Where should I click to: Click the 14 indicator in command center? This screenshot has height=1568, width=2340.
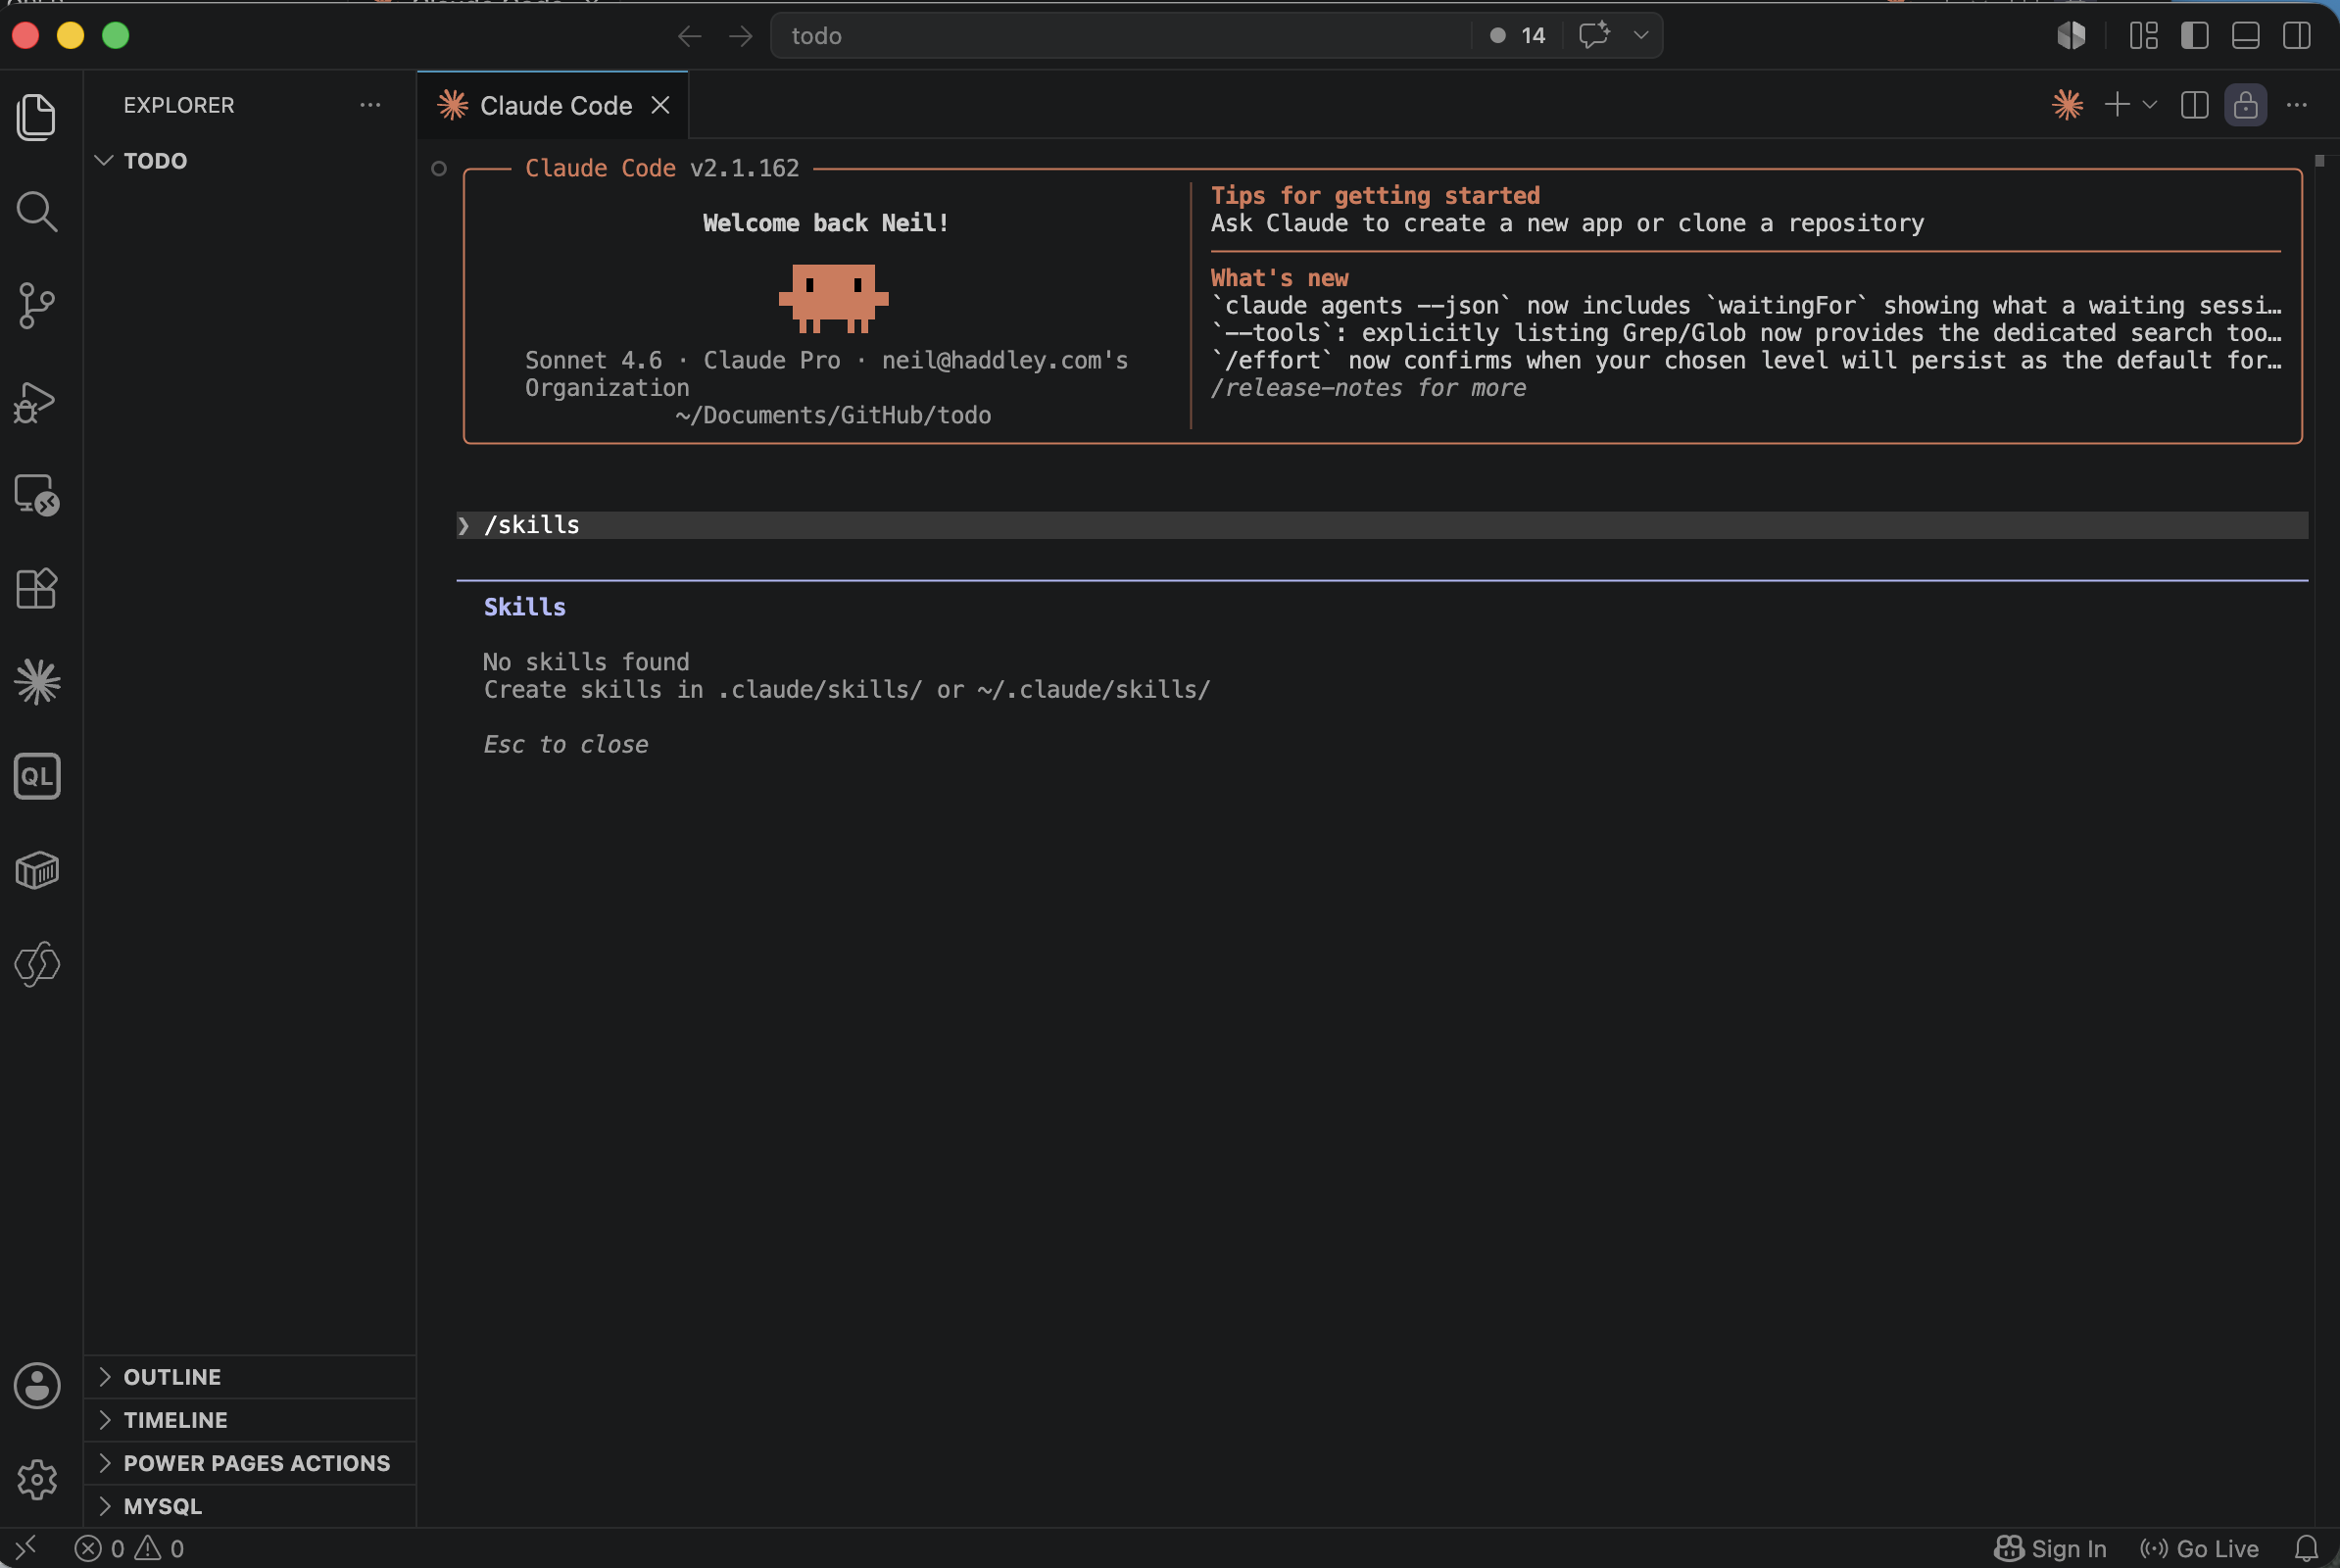[x=1518, y=36]
